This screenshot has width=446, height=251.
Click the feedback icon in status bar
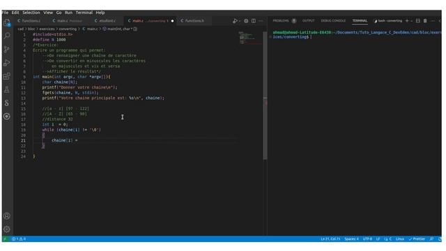click(x=432, y=239)
